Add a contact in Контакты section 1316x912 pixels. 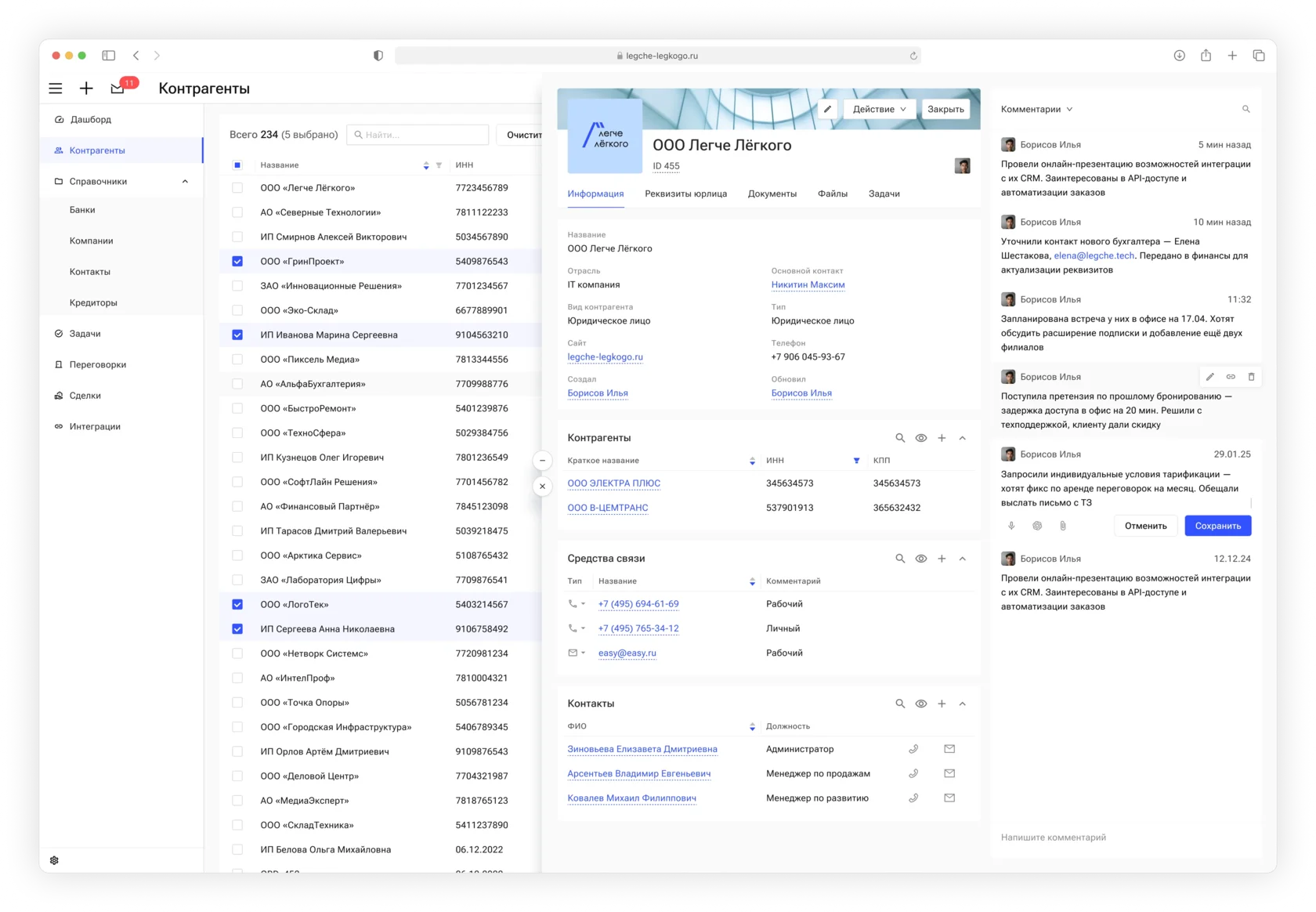(942, 704)
